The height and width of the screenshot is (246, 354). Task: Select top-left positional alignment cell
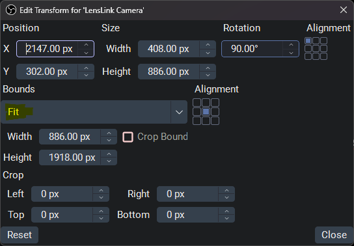click(308, 40)
